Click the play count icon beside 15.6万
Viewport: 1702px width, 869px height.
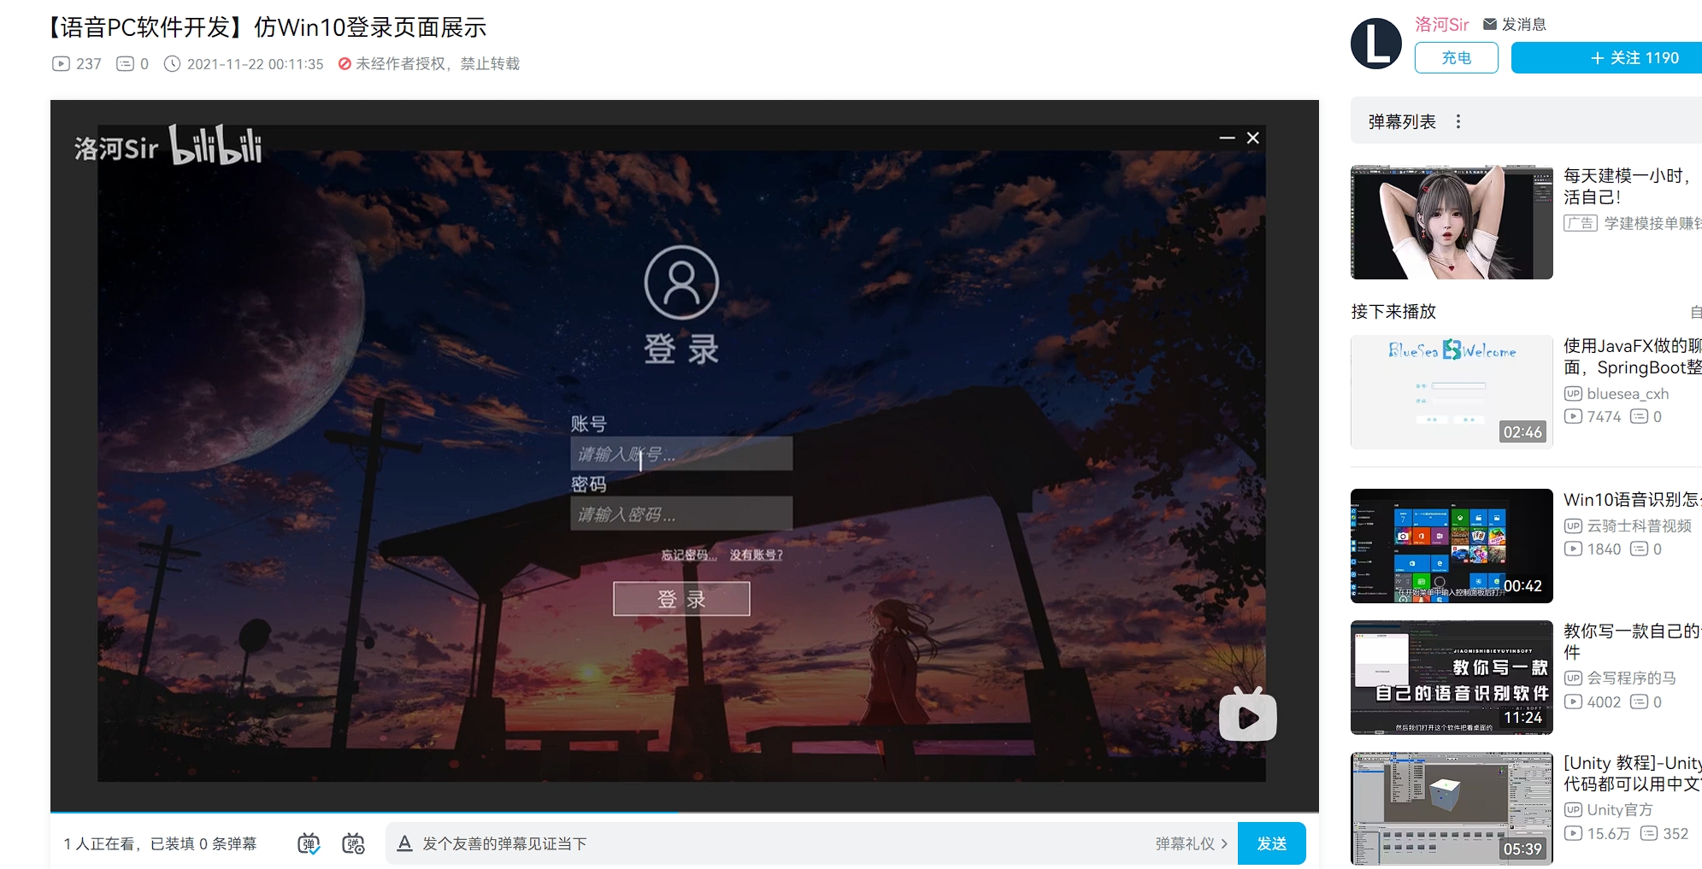(1573, 833)
